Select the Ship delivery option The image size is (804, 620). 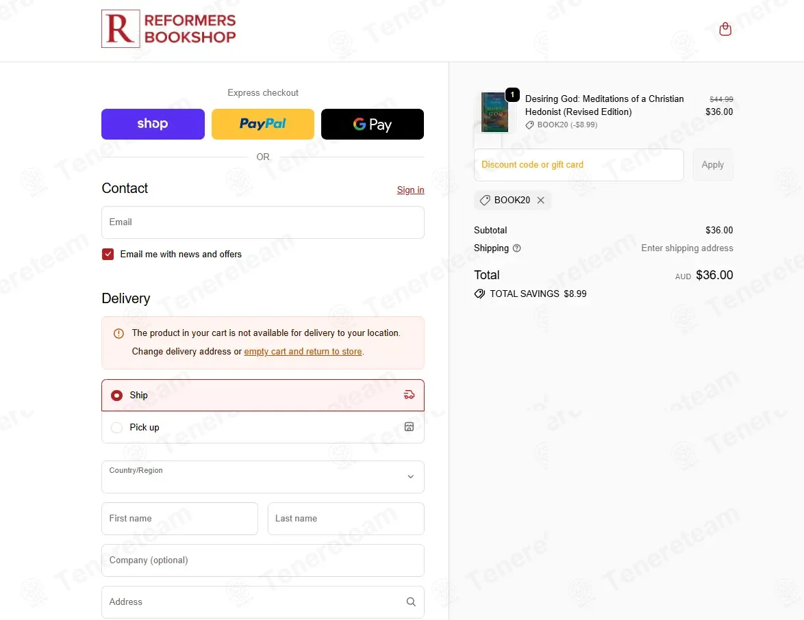point(262,395)
